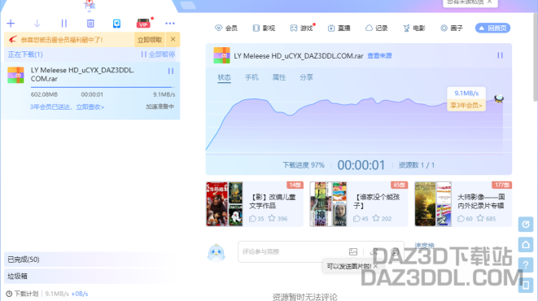
Task: Click 查看来源 link beside file name
Action: click(379, 56)
